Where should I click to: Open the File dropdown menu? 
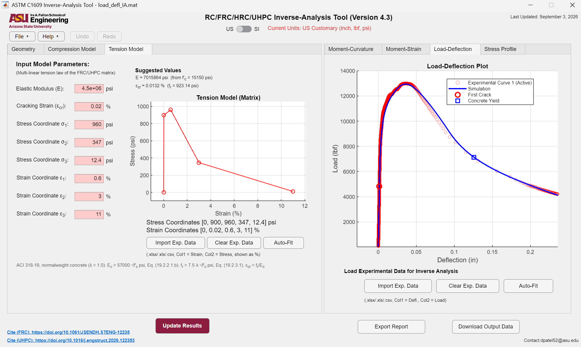click(x=22, y=36)
